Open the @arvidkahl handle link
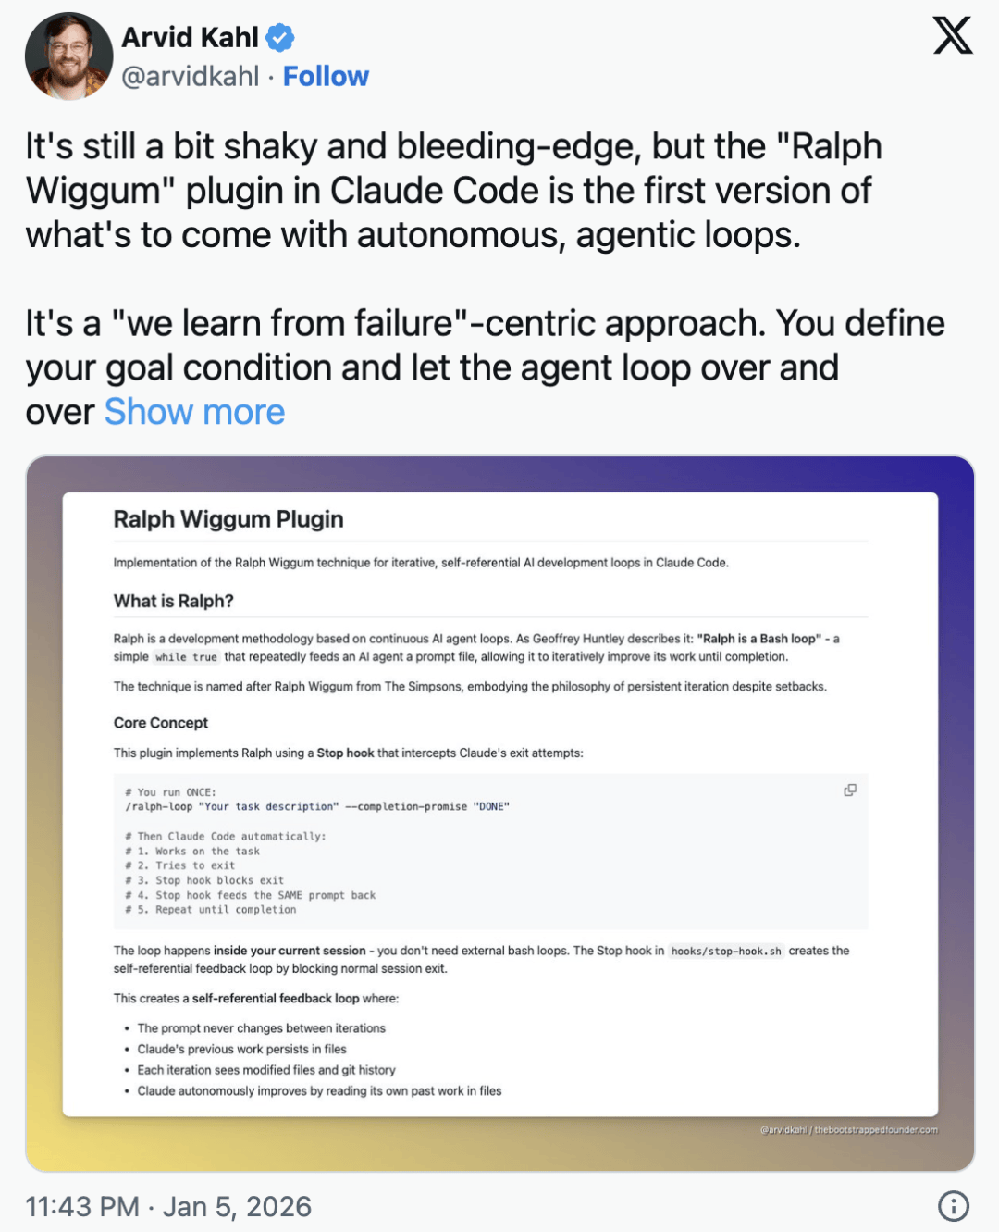The width and height of the screenshot is (999, 1232). pos(190,77)
